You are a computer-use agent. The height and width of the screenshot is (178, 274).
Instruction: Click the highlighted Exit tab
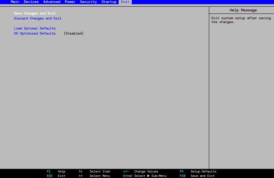click(125, 2)
